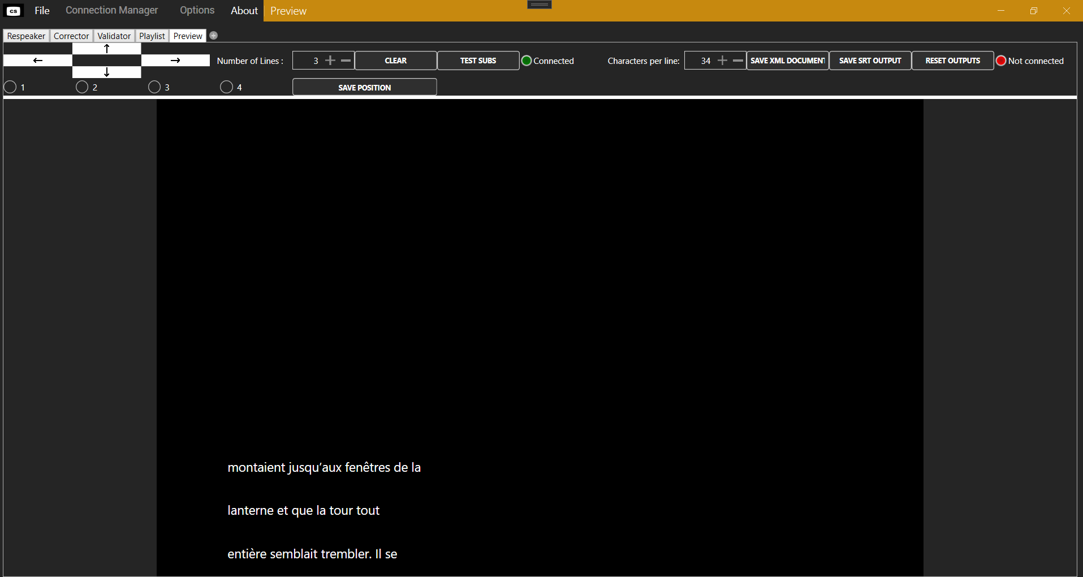
Task: Click the top-center drag handle grip
Action: tap(540, 5)
